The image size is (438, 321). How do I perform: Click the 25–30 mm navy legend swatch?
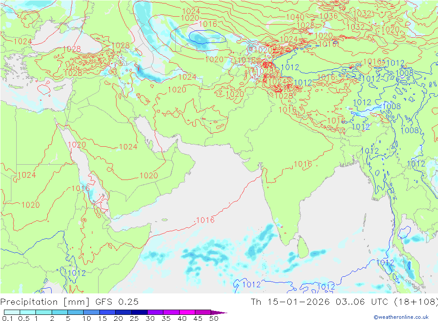pyautogui.click(x=139, y=312)
